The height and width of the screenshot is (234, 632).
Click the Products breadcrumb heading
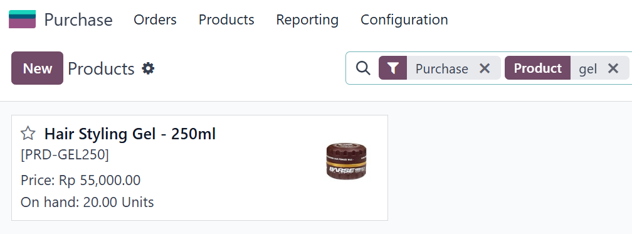(101, 68)
